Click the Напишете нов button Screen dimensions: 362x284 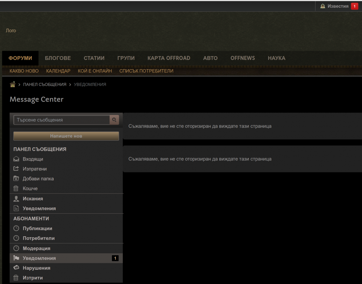66,136
